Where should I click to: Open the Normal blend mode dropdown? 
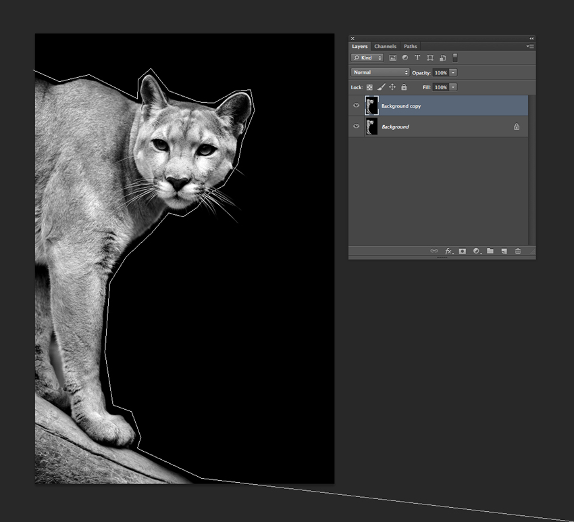point(380,72)
